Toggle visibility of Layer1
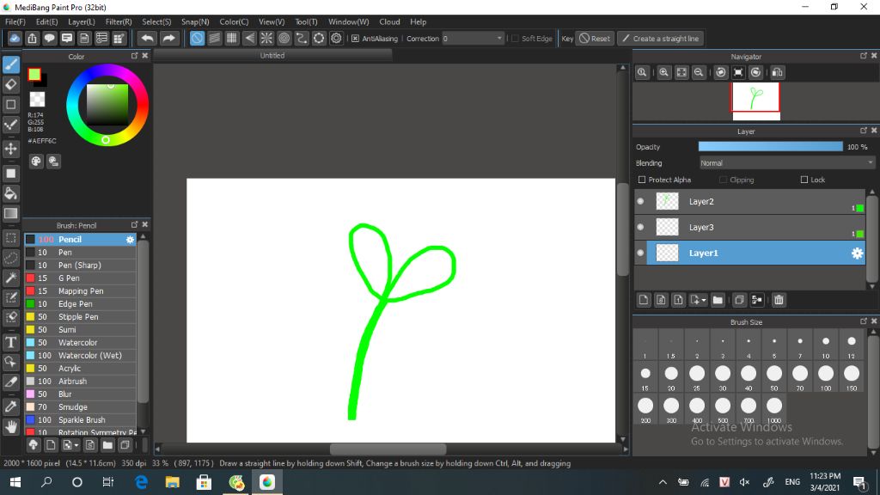This screenshot has width=880, height=495. [x=640, y=254]
